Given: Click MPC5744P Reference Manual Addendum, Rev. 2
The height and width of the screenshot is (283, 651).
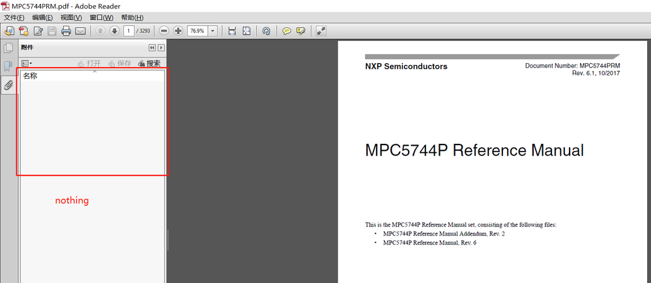Looking at the screenshot, I should click(x=444, y=234).
